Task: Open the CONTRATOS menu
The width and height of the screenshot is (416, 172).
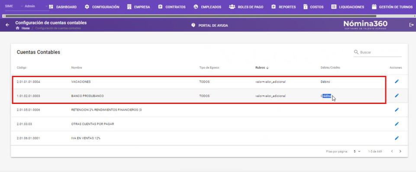Action: pyautogui.click(x=175, y=7)
